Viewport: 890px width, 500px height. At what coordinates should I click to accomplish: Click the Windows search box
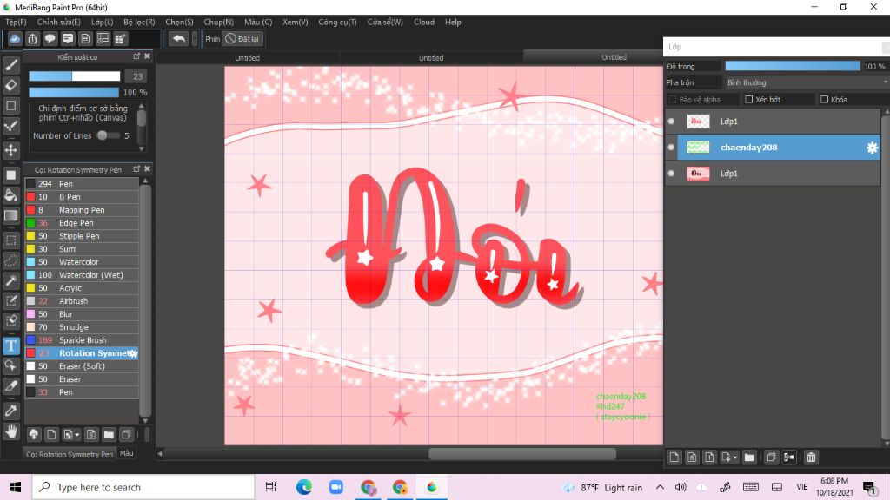(143, 487)
